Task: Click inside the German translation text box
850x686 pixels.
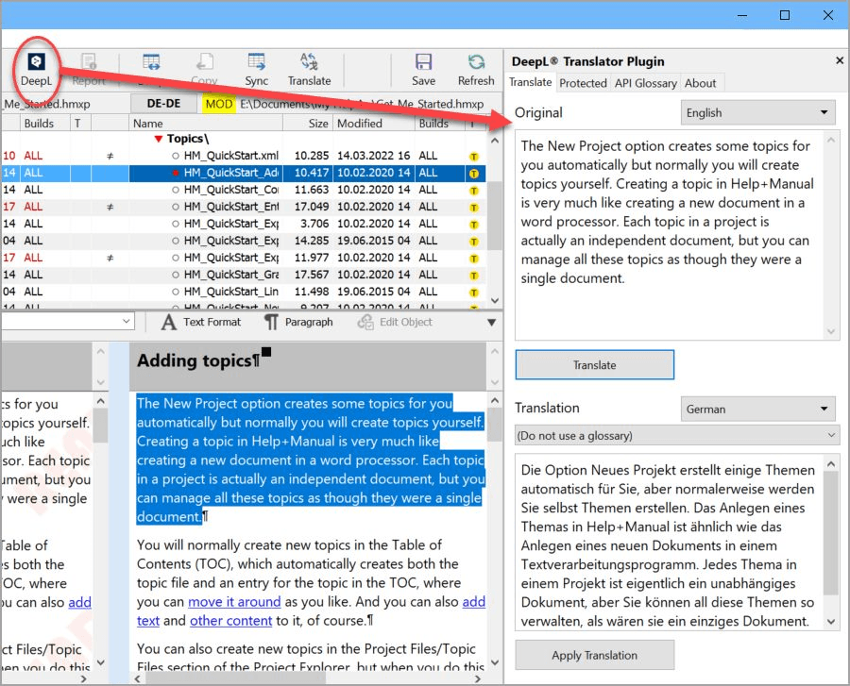Action: [x=669, y=543]
